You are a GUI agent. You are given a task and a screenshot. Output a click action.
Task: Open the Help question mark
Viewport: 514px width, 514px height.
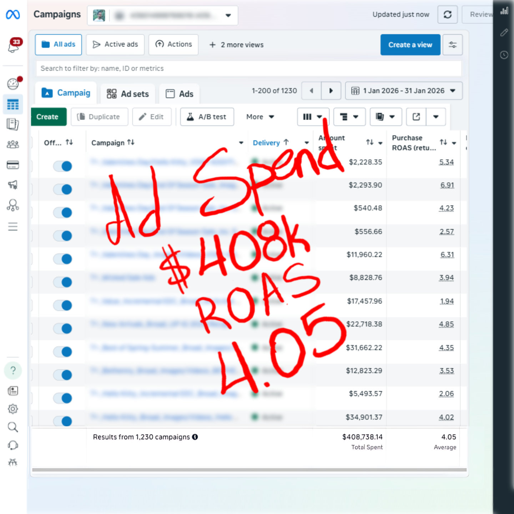(13, 371)
